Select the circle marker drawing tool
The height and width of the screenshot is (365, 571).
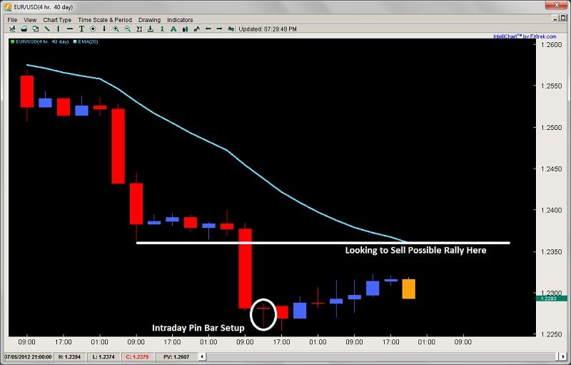tap(93, 29)
